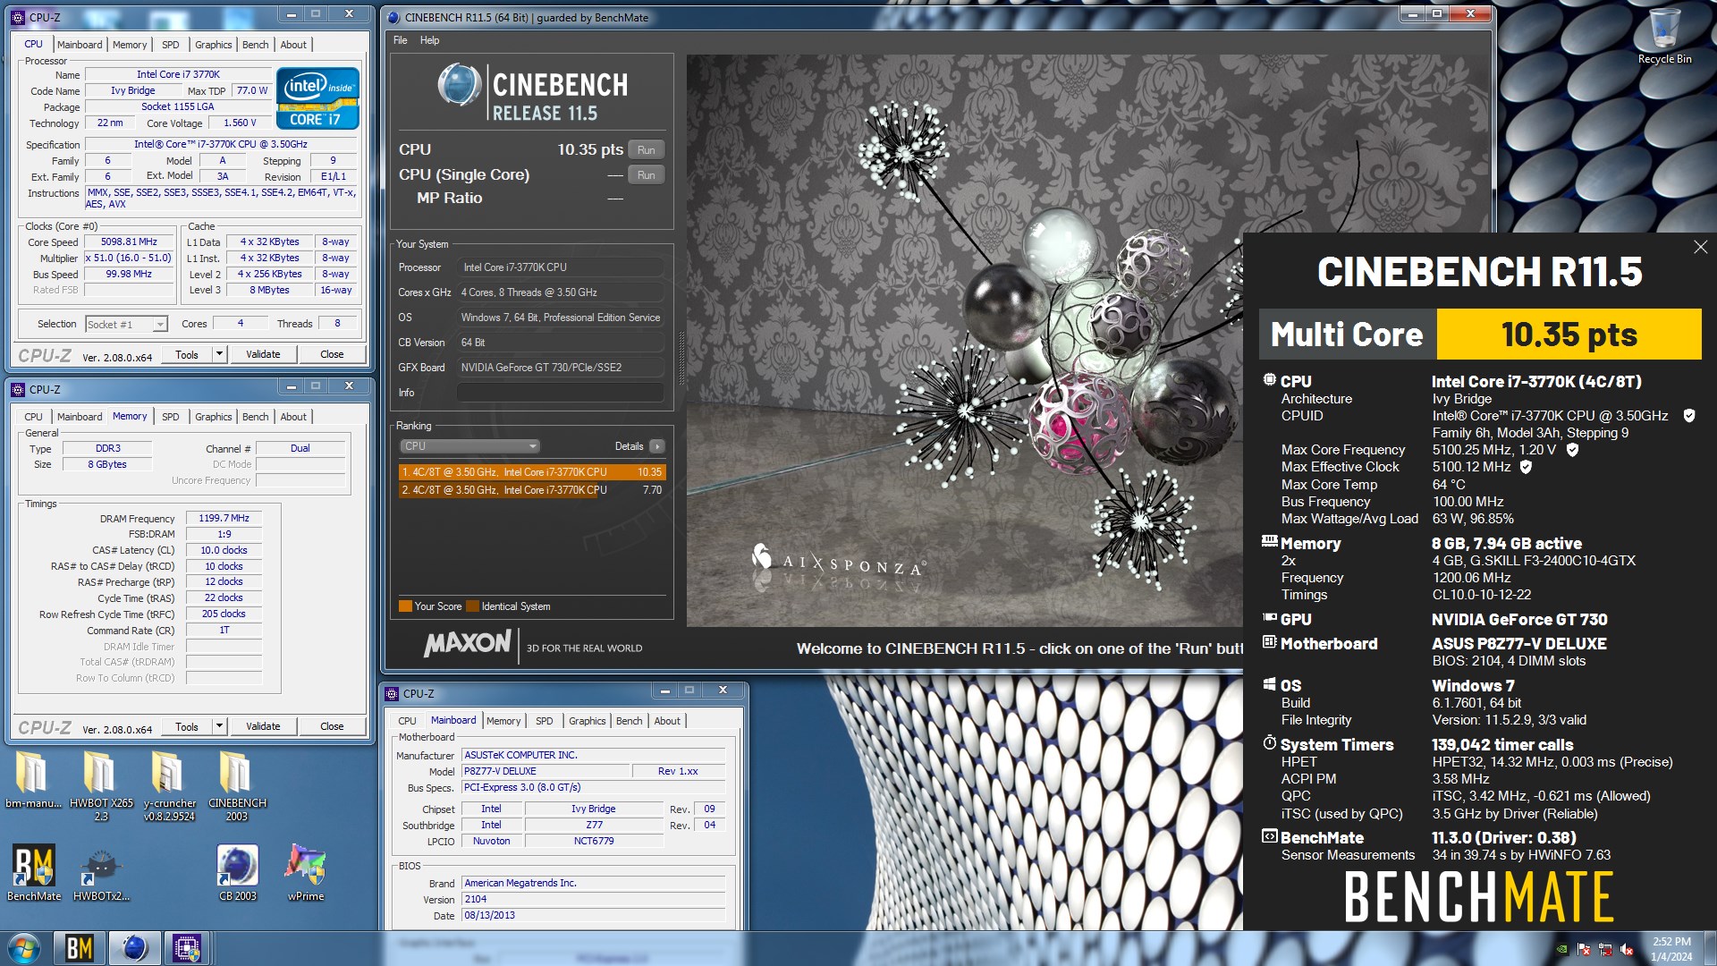Click Tools button in CPU-Z memory timings window

coord(187,726)
